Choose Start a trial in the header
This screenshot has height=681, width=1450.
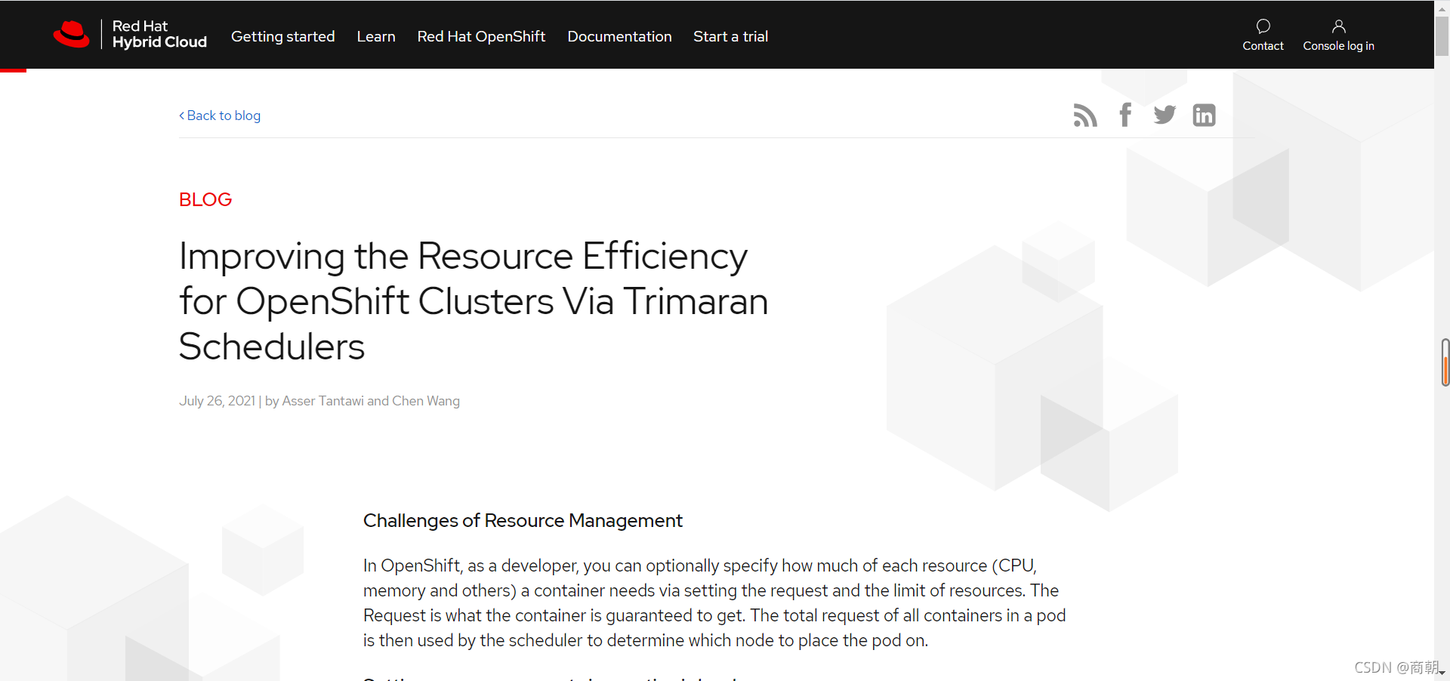click(x=730, y=36)
